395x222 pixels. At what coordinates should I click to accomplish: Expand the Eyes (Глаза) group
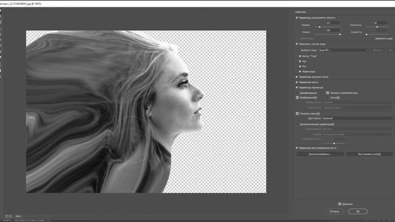(300, 56)
